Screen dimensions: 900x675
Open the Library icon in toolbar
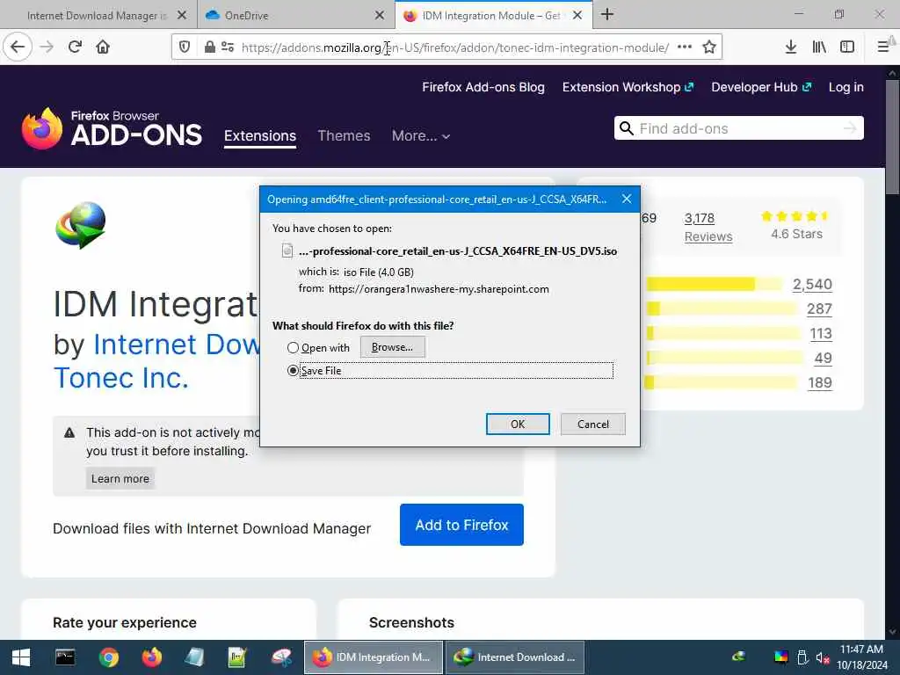pos(819,47)
